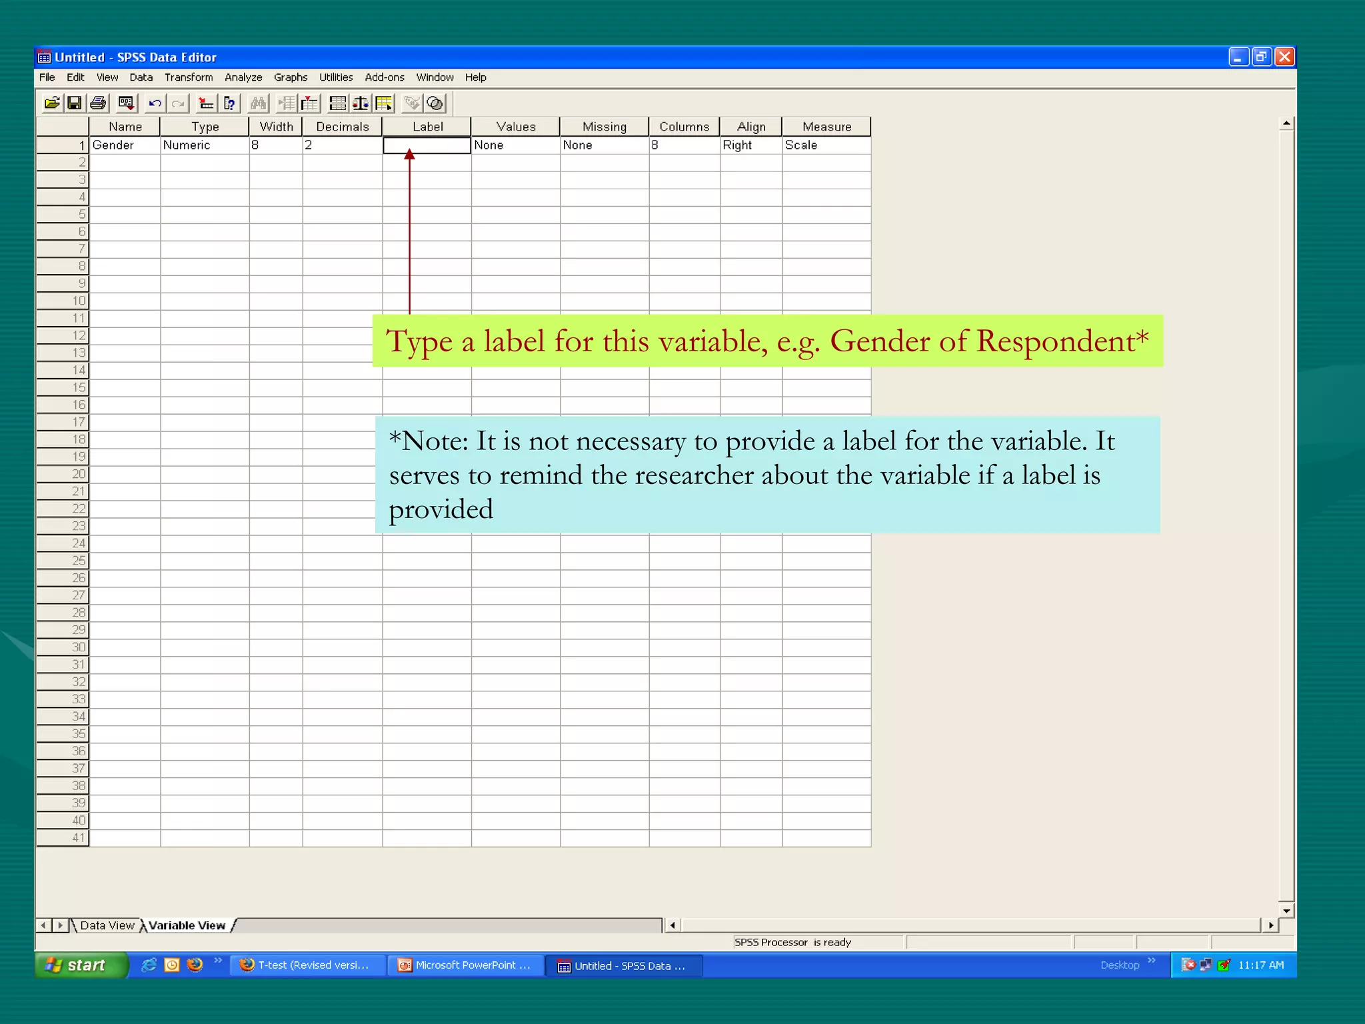1365x1024 pixels.
Task: Click the green shield tray icon
Action: coord(1224,965)
